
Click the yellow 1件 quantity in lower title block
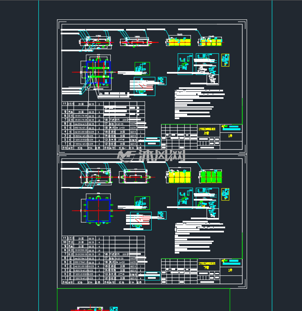[x=230, y=270]
